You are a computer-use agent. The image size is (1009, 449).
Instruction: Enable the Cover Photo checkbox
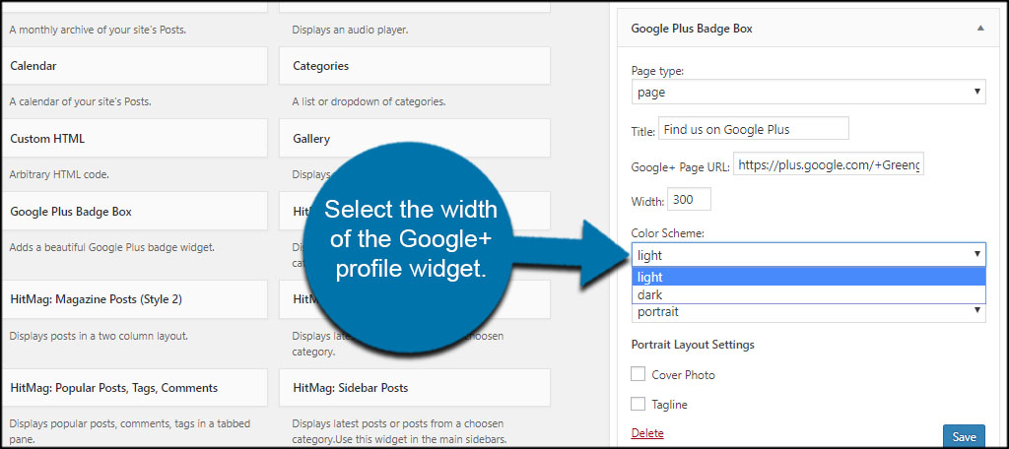[x=639, y=374]
